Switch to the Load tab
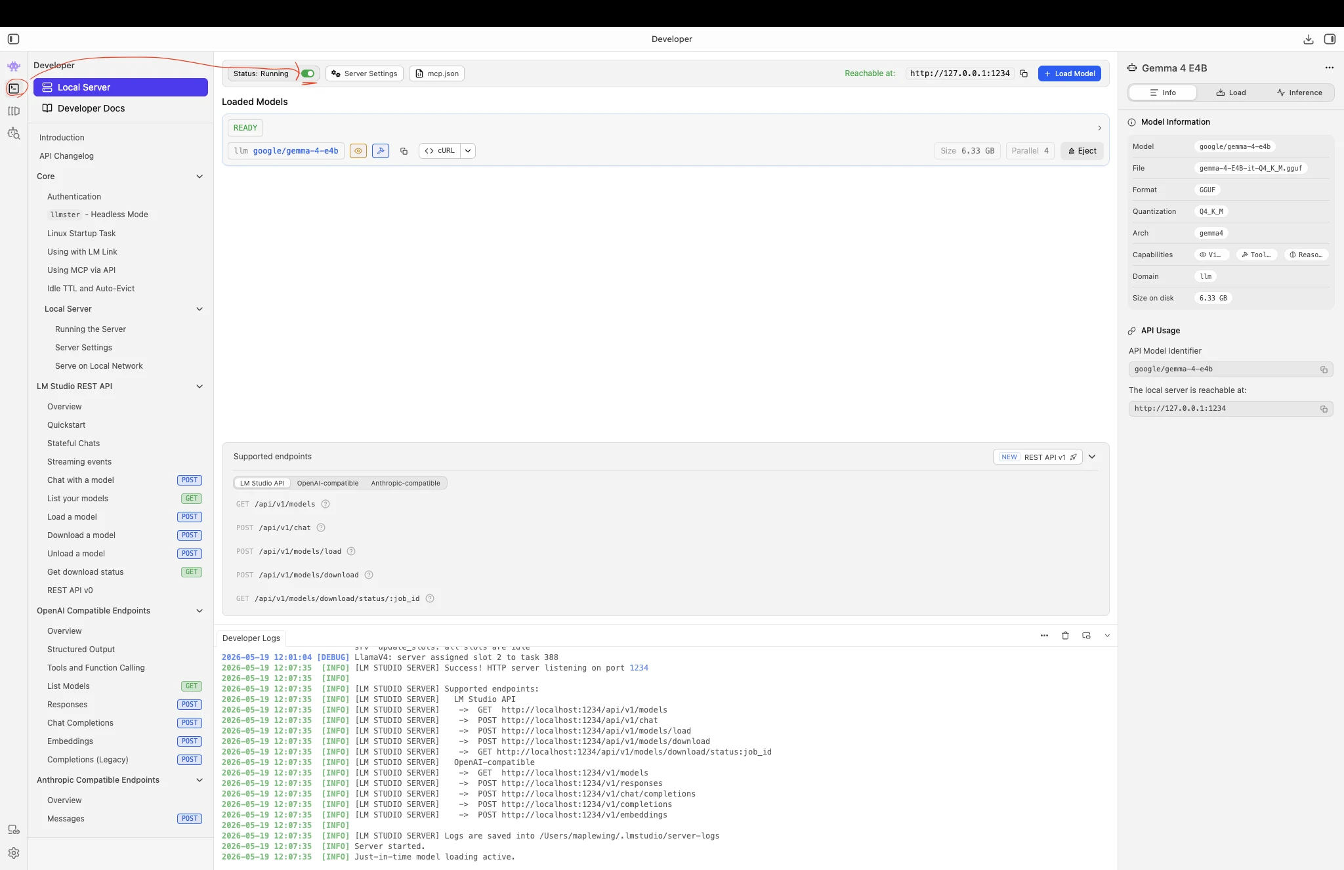The width and height of the screenshot is (1344, 870). click(x=1231, y=93)
